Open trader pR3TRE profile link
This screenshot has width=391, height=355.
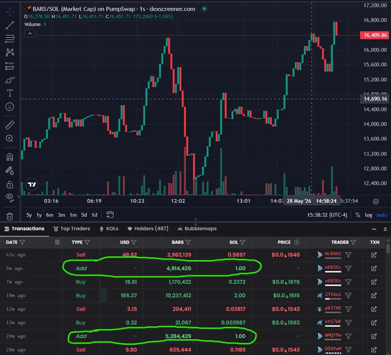pyautogui.click(x=333, y=308)
